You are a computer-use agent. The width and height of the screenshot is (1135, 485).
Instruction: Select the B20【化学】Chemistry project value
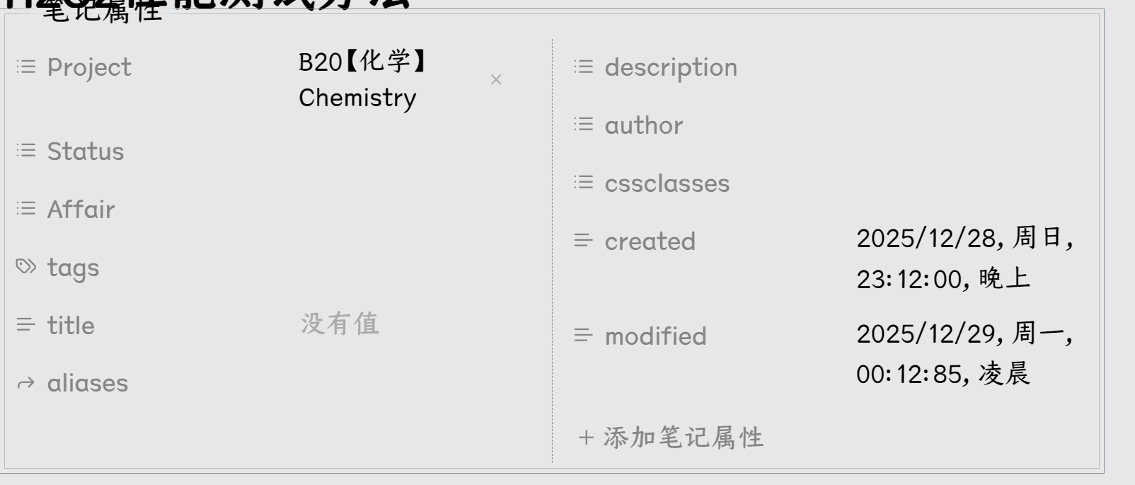click(x=361, y=79)
